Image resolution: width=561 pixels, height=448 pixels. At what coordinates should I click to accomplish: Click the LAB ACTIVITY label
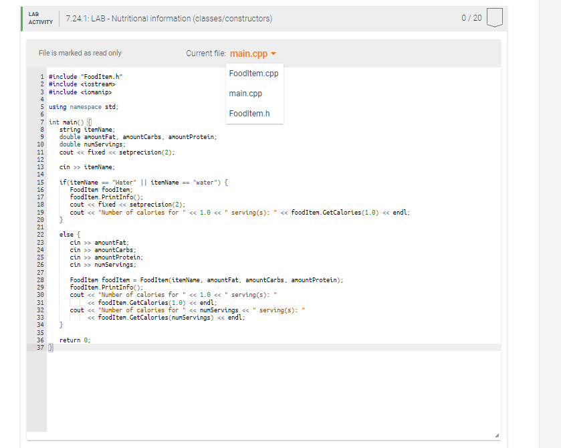click(40, 18)
